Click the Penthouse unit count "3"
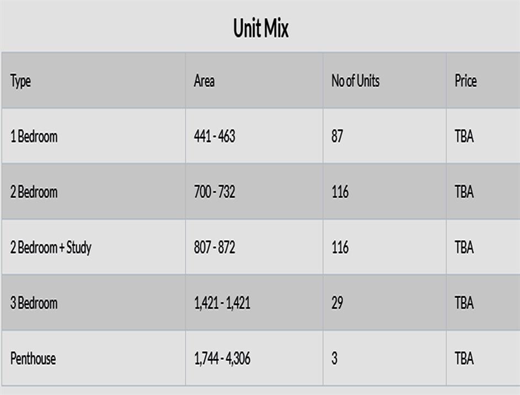 tap(334, 359)
